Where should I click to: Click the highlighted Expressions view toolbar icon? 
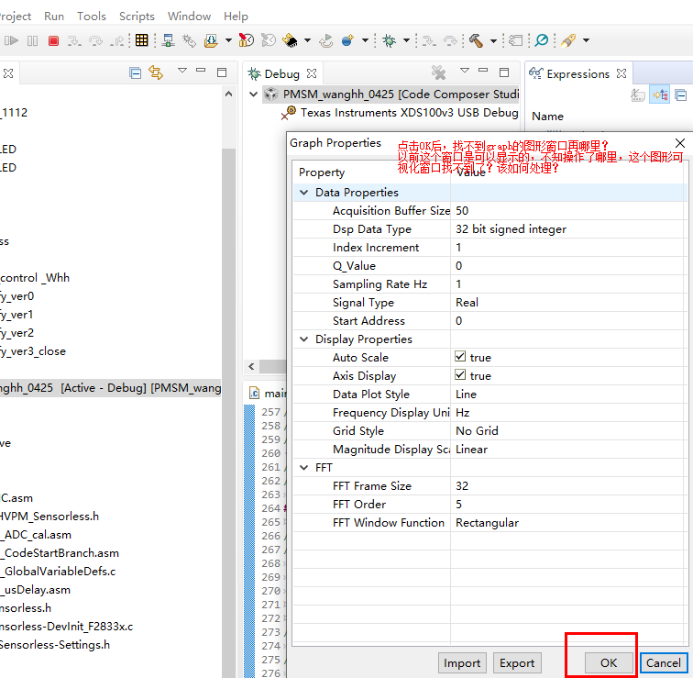click(659, 94)
